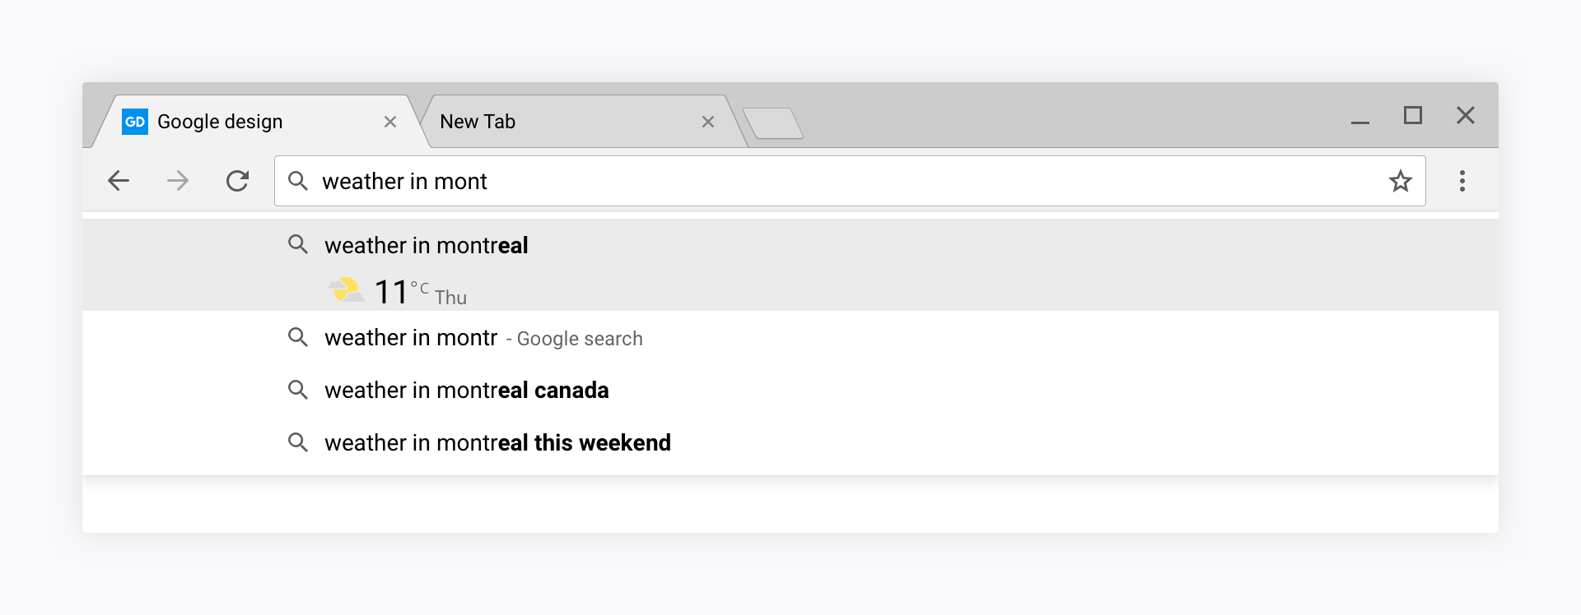Open a new tab with the new-tab button

click(x=773, y=123)
